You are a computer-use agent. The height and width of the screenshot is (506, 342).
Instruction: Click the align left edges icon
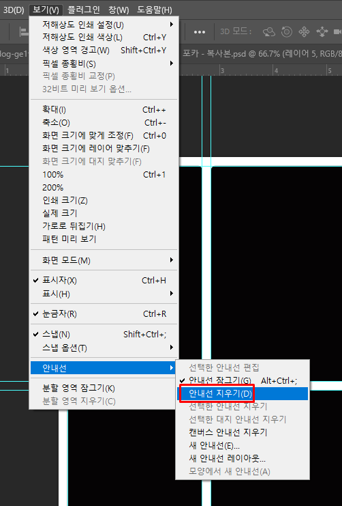[x=24, y=31]
